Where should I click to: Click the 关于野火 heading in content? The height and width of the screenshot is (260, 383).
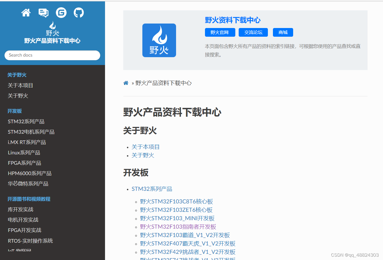[140, 131]
